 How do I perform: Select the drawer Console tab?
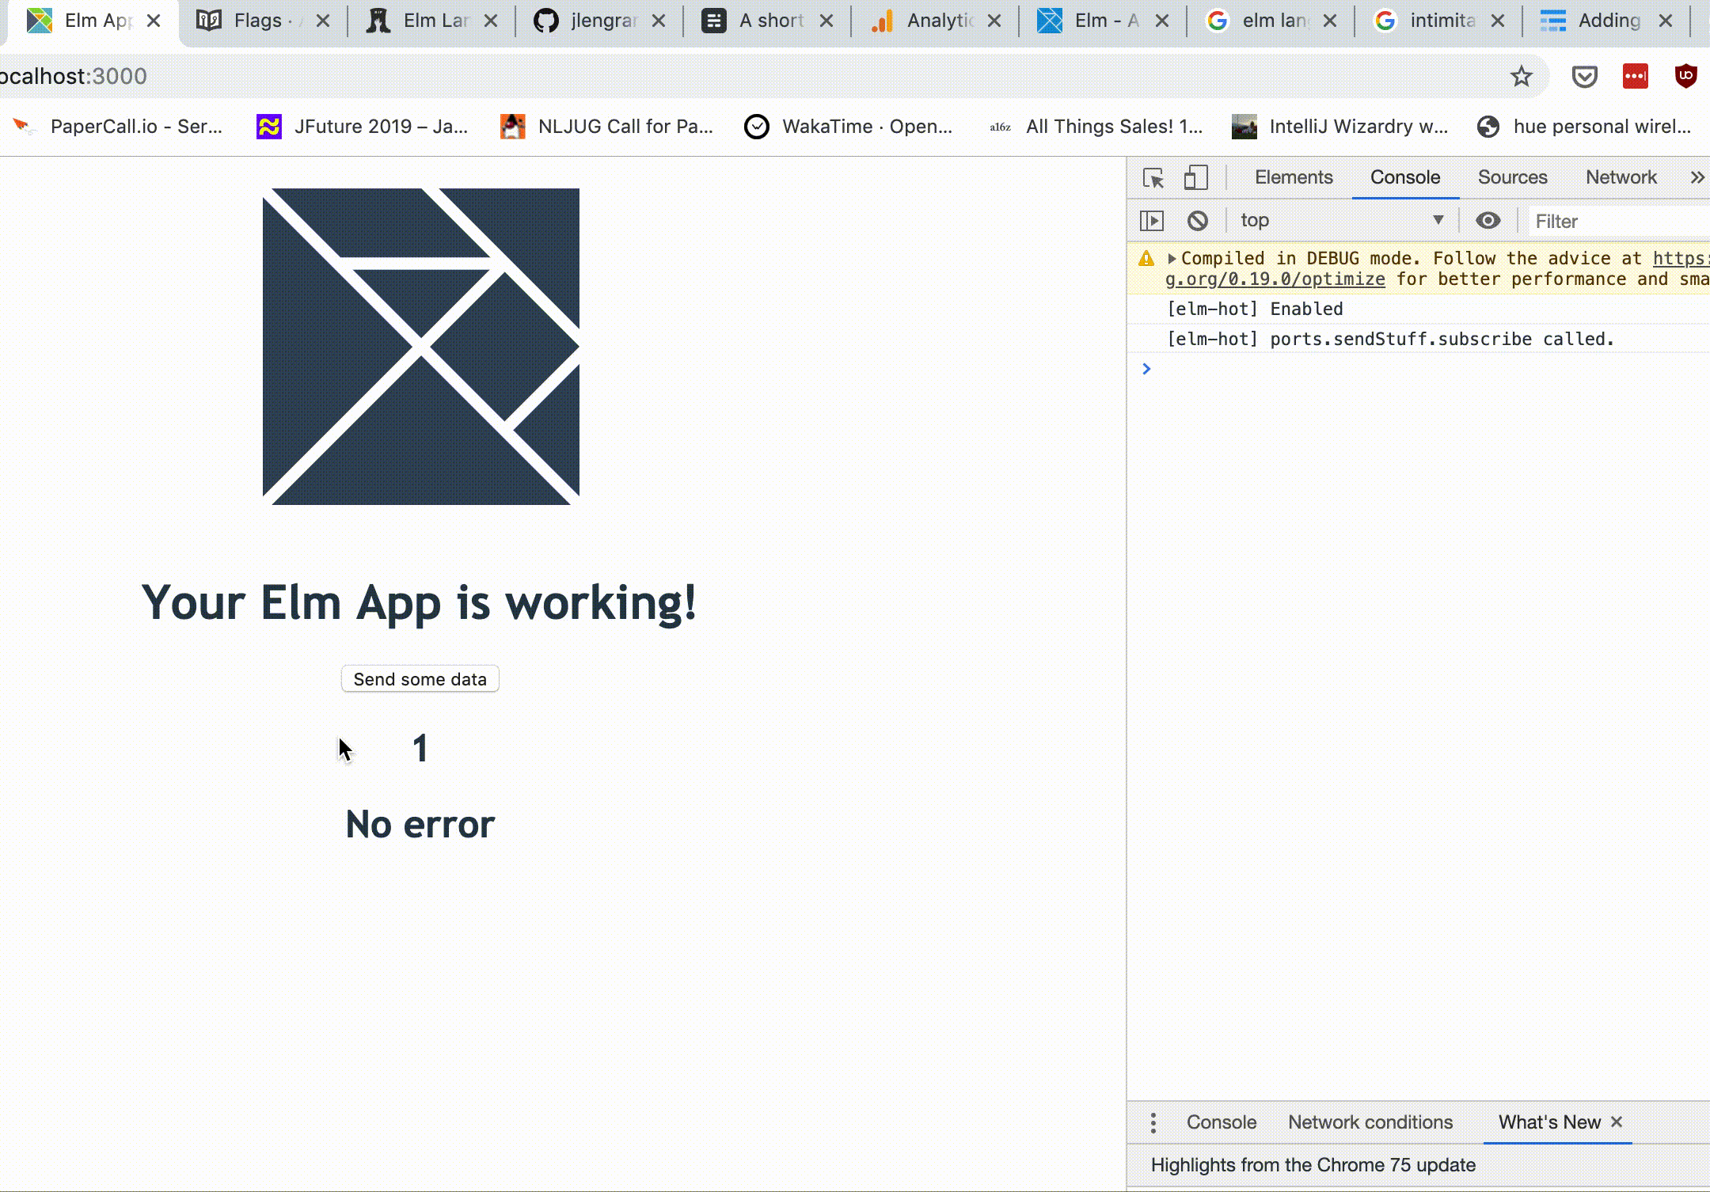(x=1221, y=1122)
